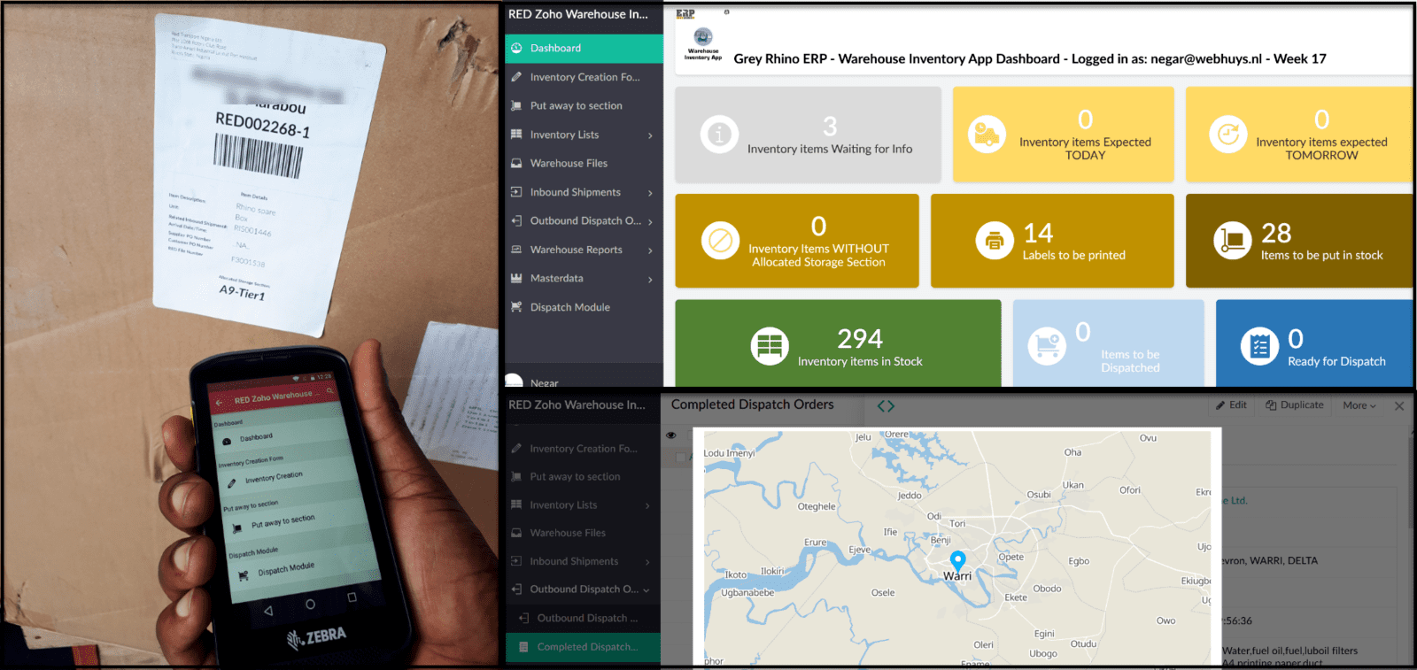The width and height of the screenshot is (1417, 670).
Task: Expand Warehouse Reports chevron in the top sidebar
Action: pos(650,250)
